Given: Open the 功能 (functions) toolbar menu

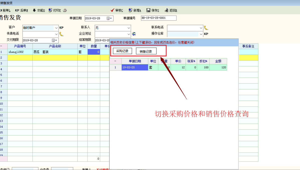Looking at the screenshot, I should point(39,10).
